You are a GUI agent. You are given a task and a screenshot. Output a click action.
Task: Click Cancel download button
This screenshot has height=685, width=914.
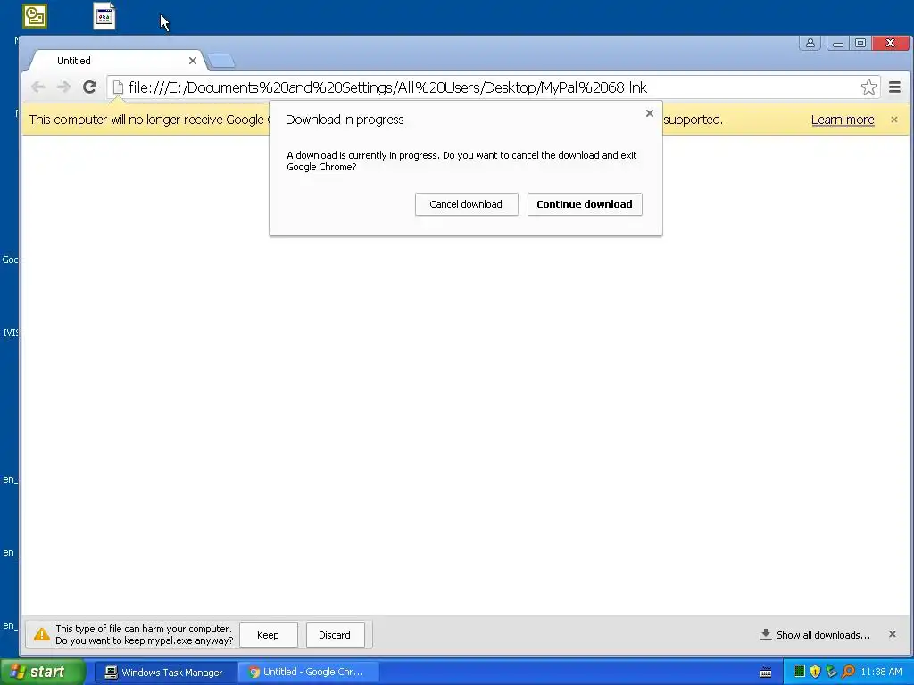[x=466, y=204]
